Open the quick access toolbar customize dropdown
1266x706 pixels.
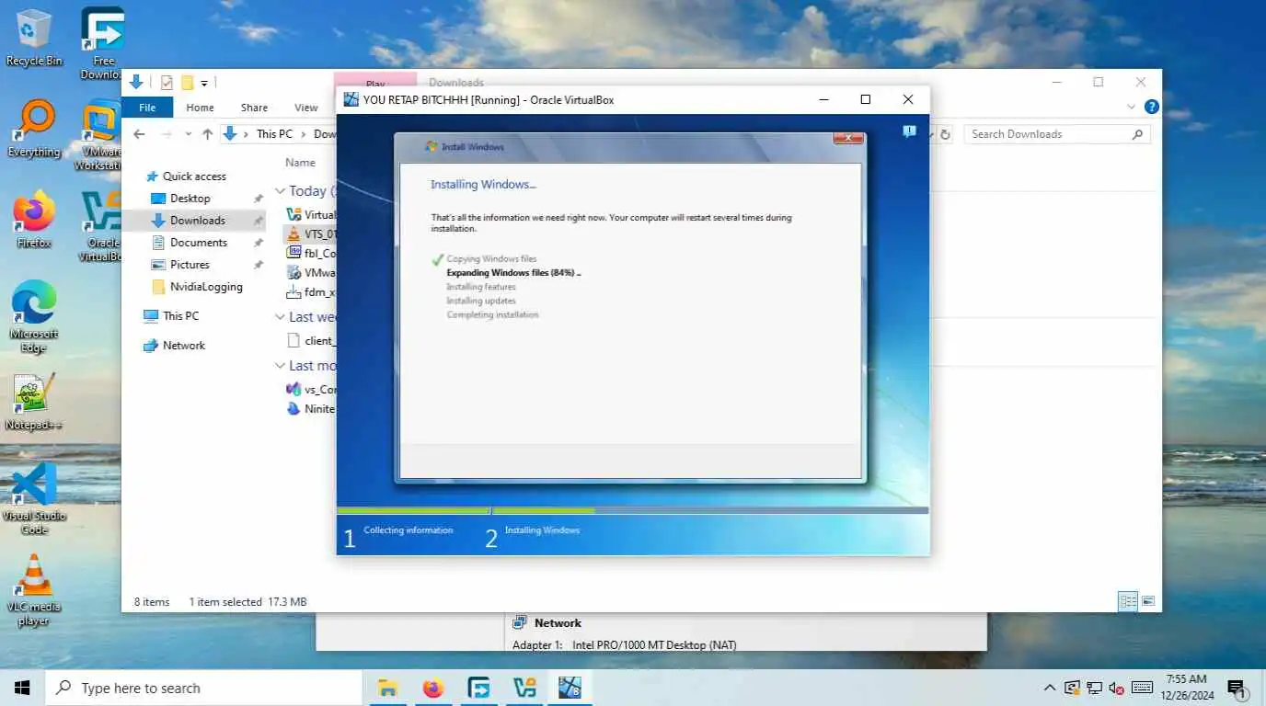point(204,84)
